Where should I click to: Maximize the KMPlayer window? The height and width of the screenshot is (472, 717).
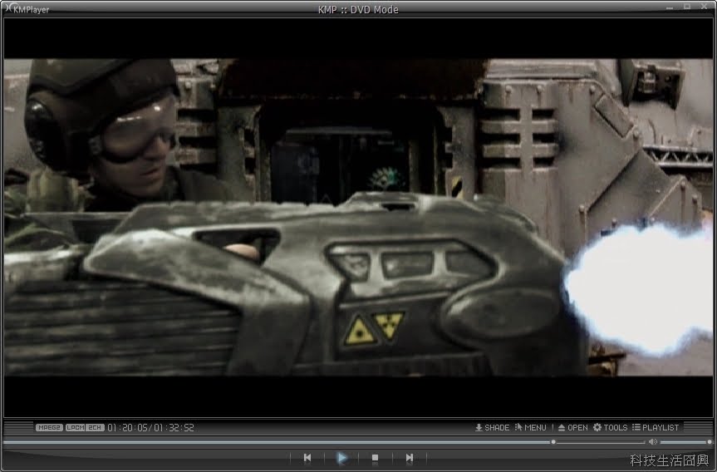tap(687, 7)
